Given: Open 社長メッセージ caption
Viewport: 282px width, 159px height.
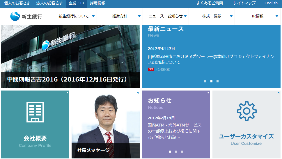Looking at the screenshot, I should click(x=93, y=150).
